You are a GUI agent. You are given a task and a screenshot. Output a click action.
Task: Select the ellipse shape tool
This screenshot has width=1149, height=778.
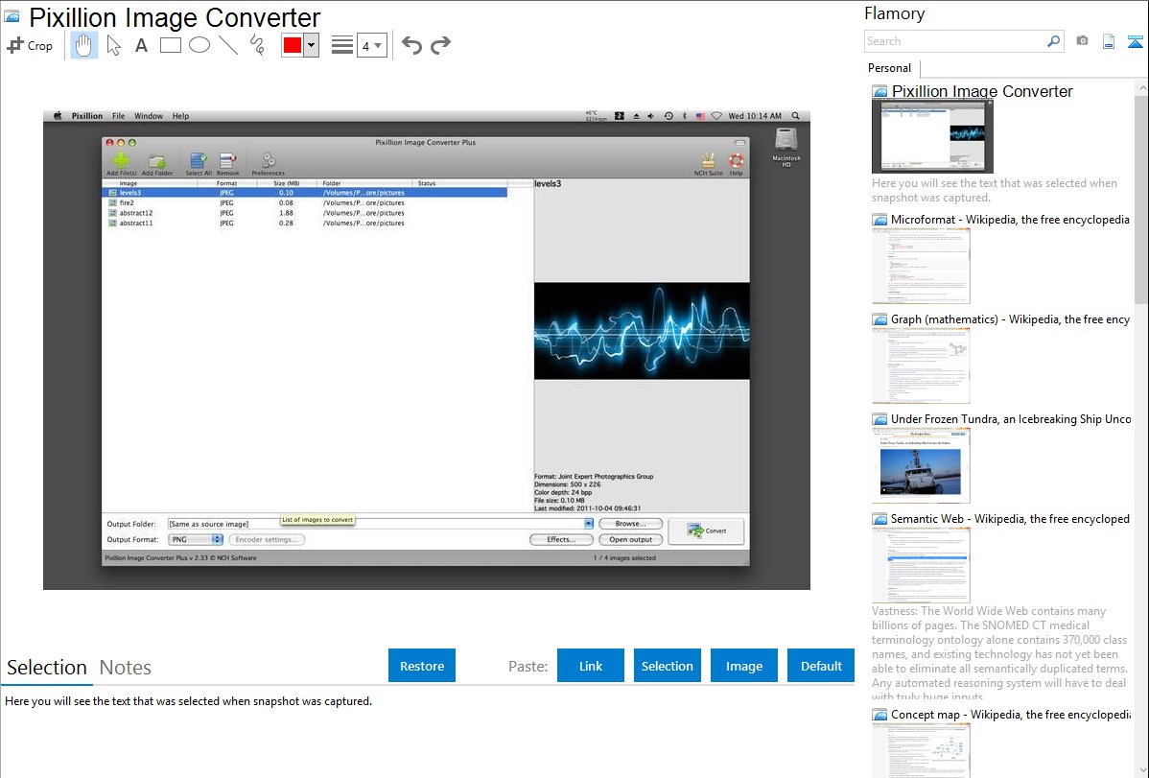pos(199,45)
